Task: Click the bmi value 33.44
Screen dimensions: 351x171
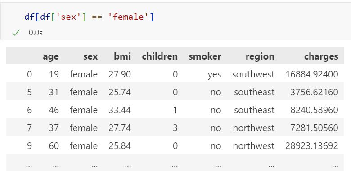Action: click(x=120, y=110)
